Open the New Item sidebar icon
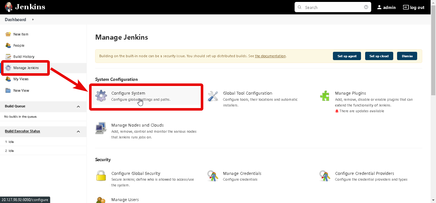The image size is (436, 203). [x=8, y=34]
